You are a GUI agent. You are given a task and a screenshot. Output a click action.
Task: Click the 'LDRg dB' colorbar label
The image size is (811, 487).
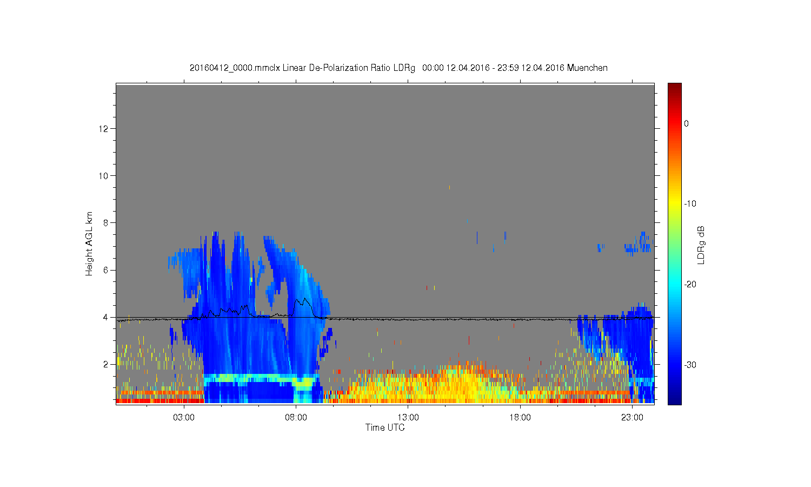pyautogui.click(x=701, y=245)
